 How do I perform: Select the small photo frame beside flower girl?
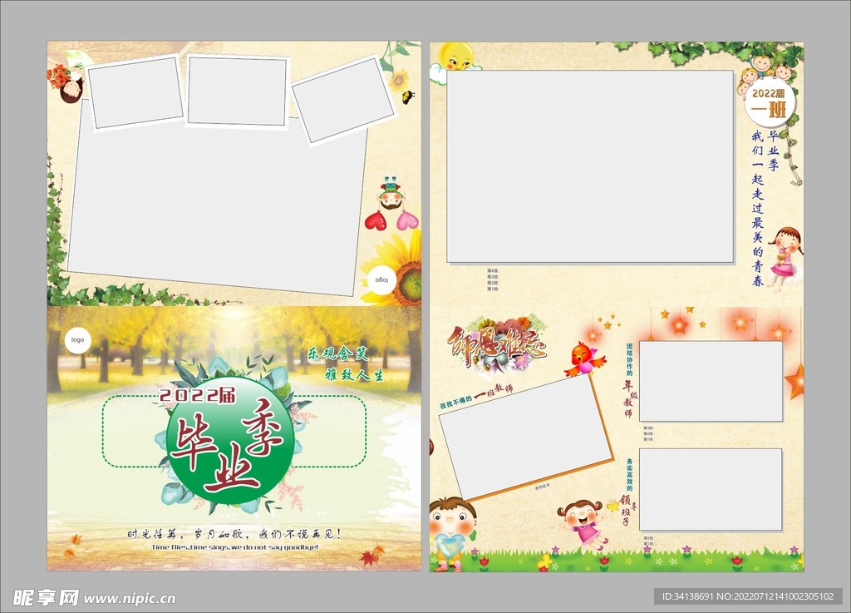click(135, 93)
